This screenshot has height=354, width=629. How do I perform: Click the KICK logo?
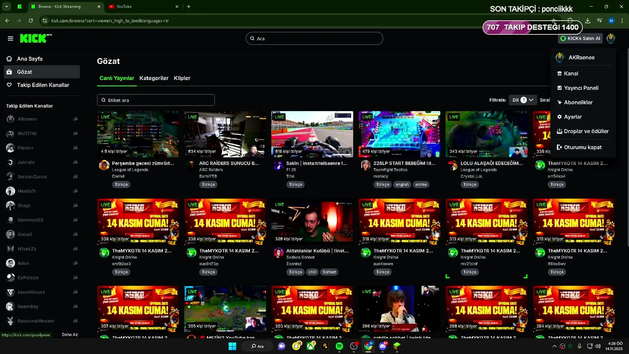(35, 38)
